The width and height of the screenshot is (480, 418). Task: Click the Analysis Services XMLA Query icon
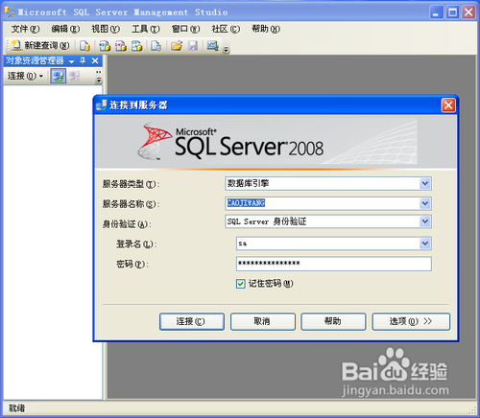pos(136,46)
